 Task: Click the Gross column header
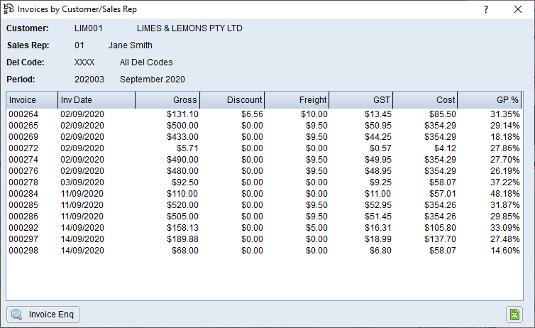167,100
